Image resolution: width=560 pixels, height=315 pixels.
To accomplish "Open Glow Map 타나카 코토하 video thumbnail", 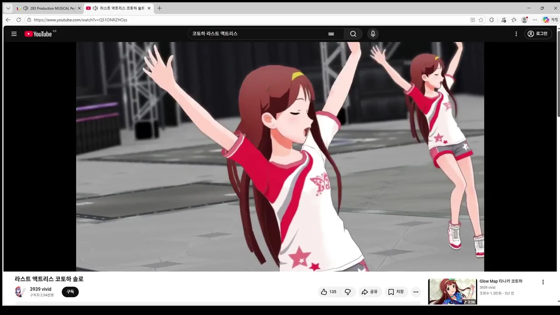I will pyautogui.click(x=452, y=292).
